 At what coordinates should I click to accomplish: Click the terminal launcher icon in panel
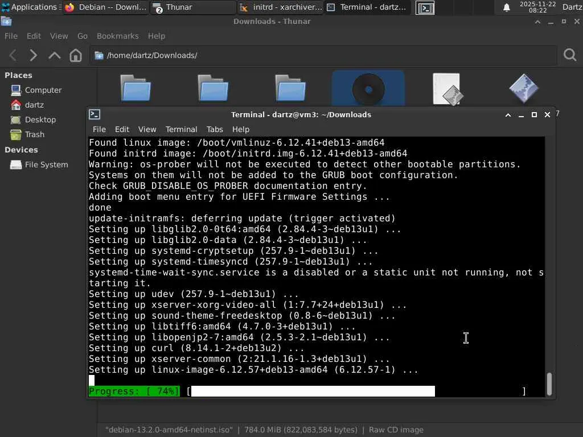tap(425, 7)
